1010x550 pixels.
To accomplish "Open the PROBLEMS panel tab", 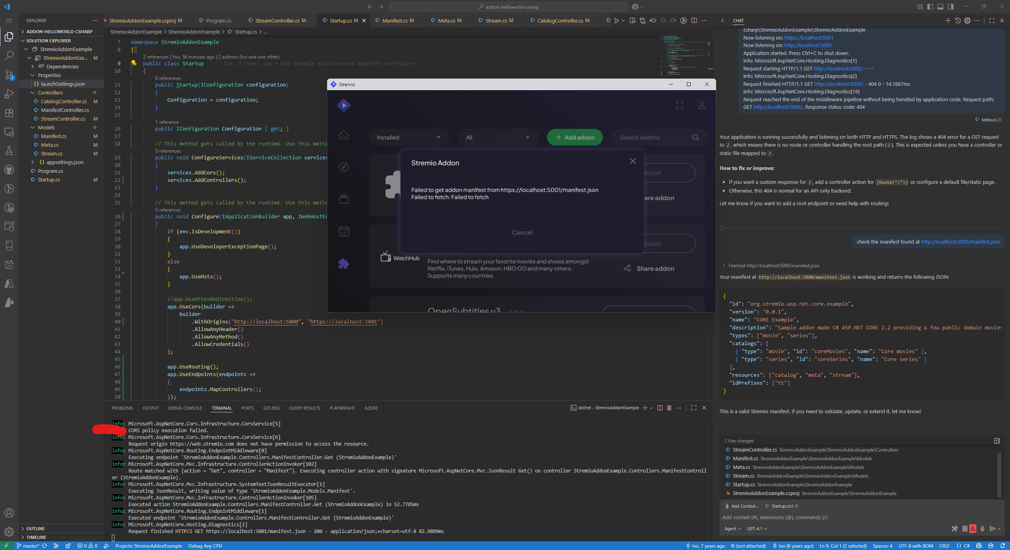I will 122,408.
